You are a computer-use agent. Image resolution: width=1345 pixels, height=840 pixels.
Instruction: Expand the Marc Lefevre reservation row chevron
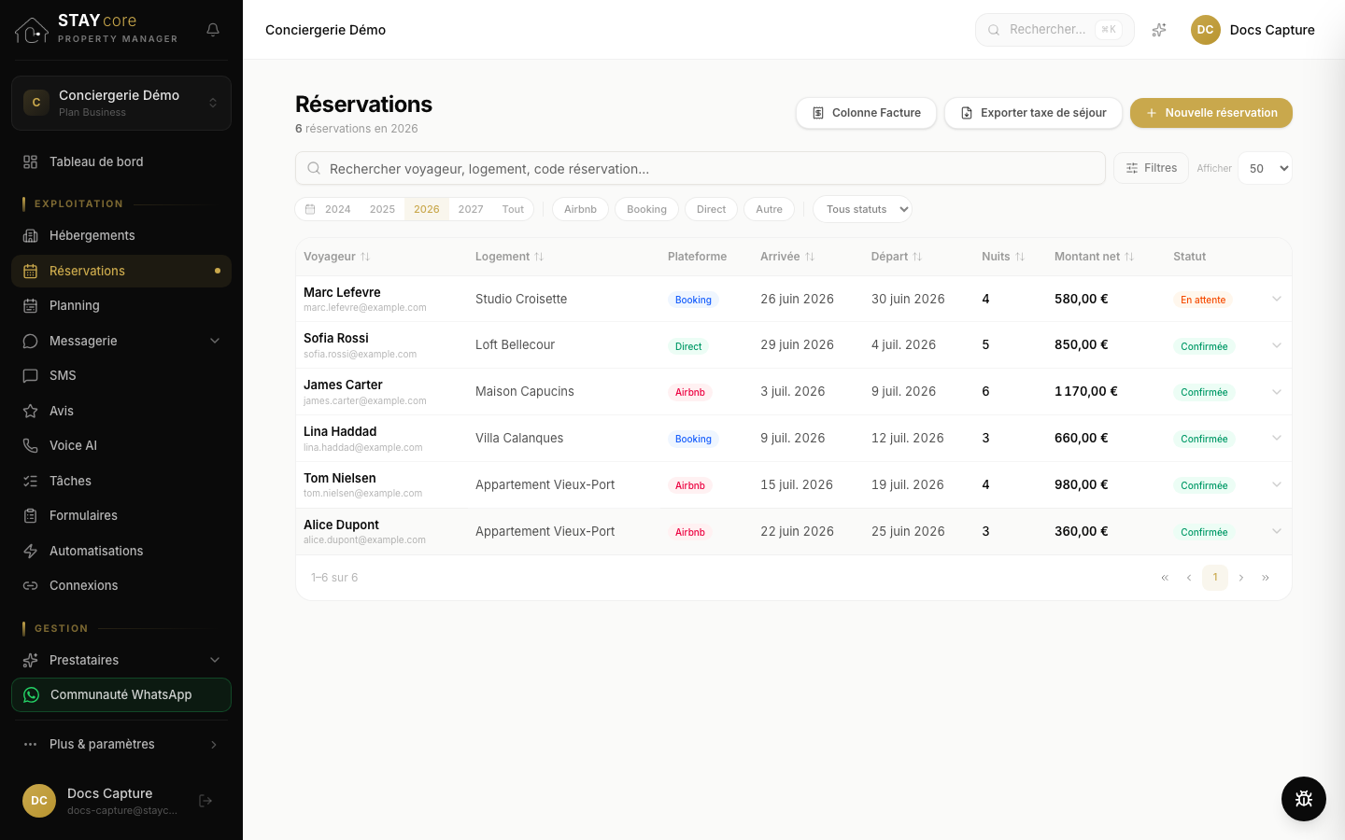pos(1276,299)
